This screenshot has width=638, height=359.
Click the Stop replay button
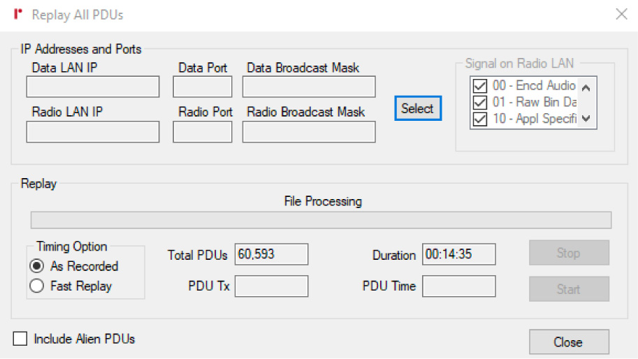point(569,253)
